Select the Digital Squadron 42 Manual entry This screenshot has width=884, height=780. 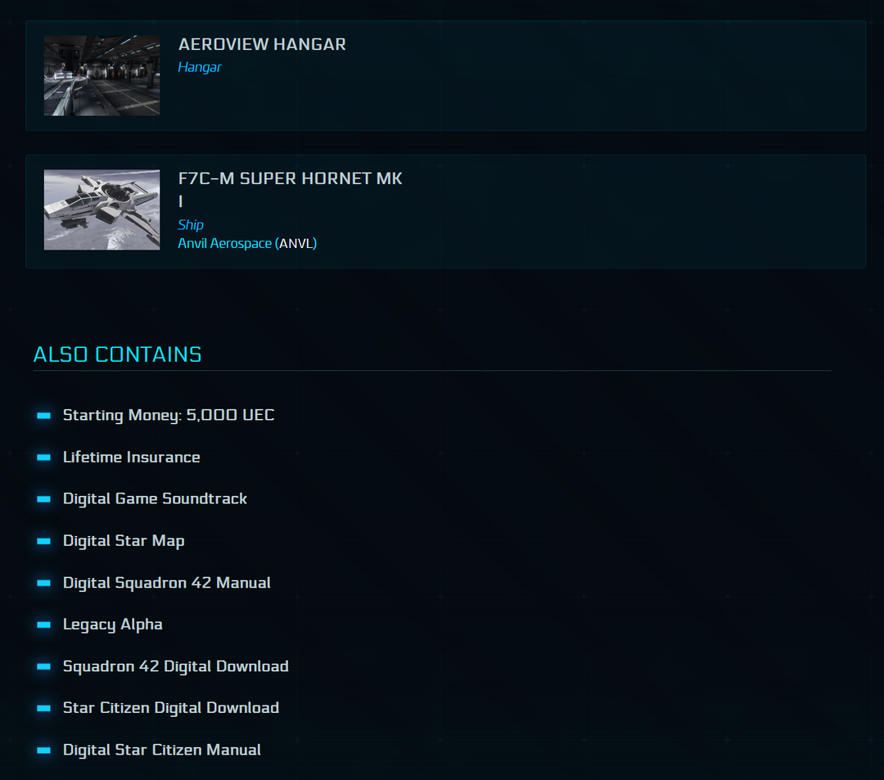pos(167,583)
